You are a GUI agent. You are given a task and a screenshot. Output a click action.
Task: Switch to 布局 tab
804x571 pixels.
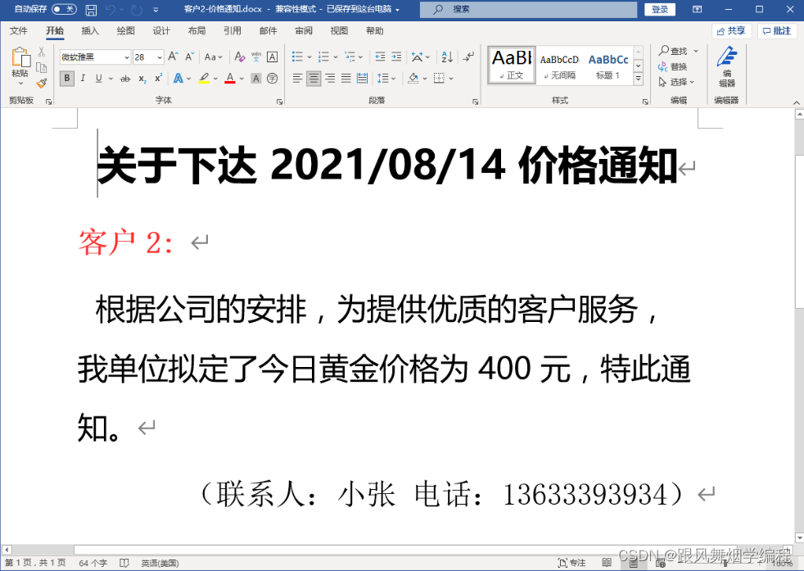click(196, 31)
